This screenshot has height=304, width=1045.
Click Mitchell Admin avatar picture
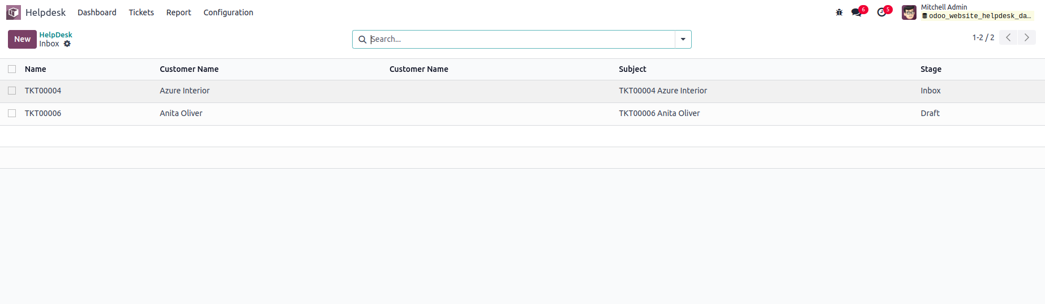click(909, 12)
